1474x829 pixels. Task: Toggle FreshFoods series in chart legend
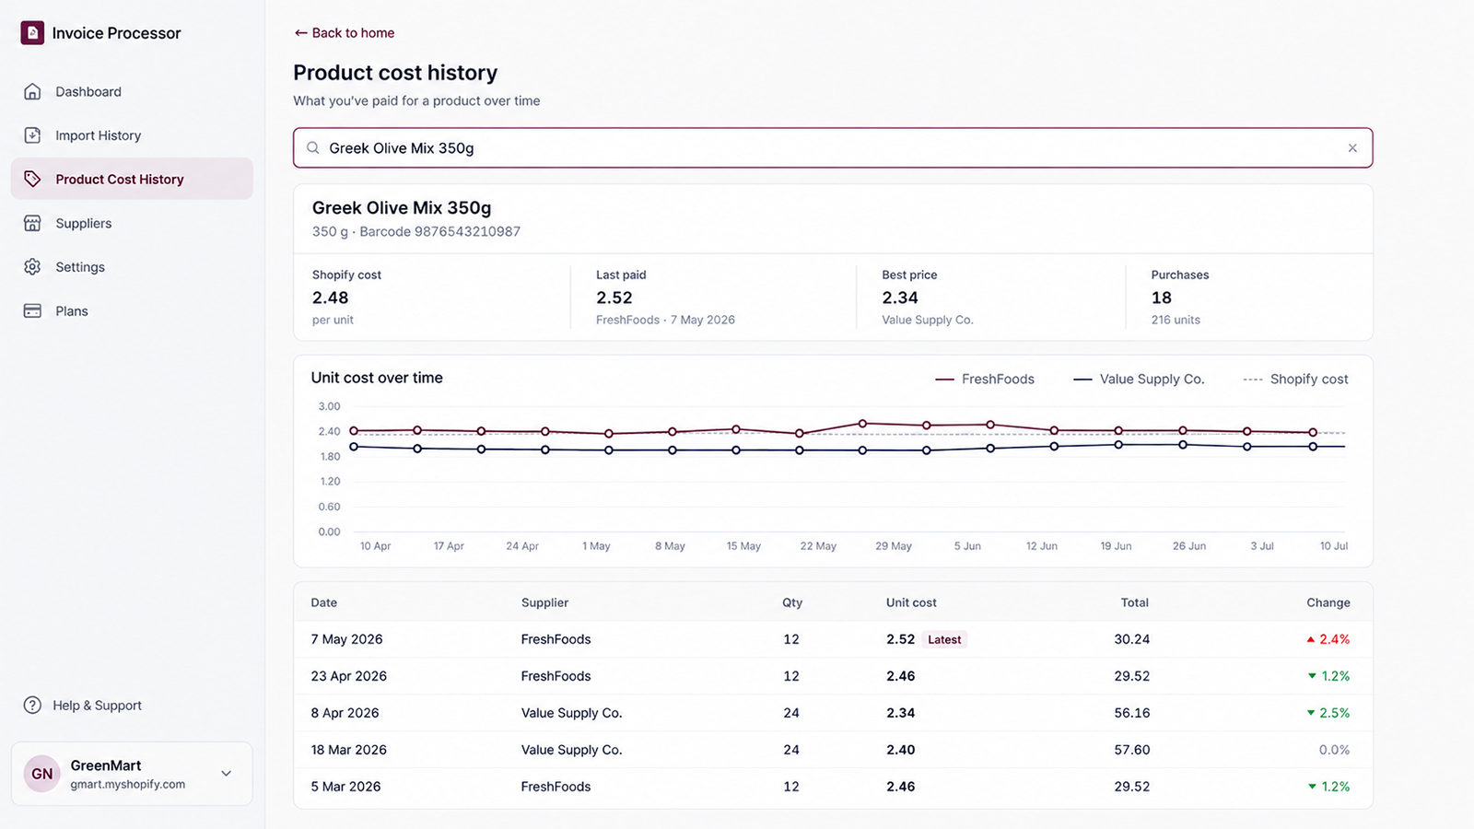pyautogui.click(x=985, y=379)
